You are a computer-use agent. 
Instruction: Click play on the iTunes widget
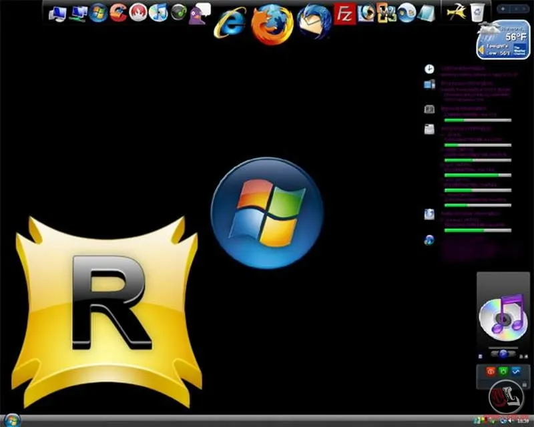tap(503, 354)
